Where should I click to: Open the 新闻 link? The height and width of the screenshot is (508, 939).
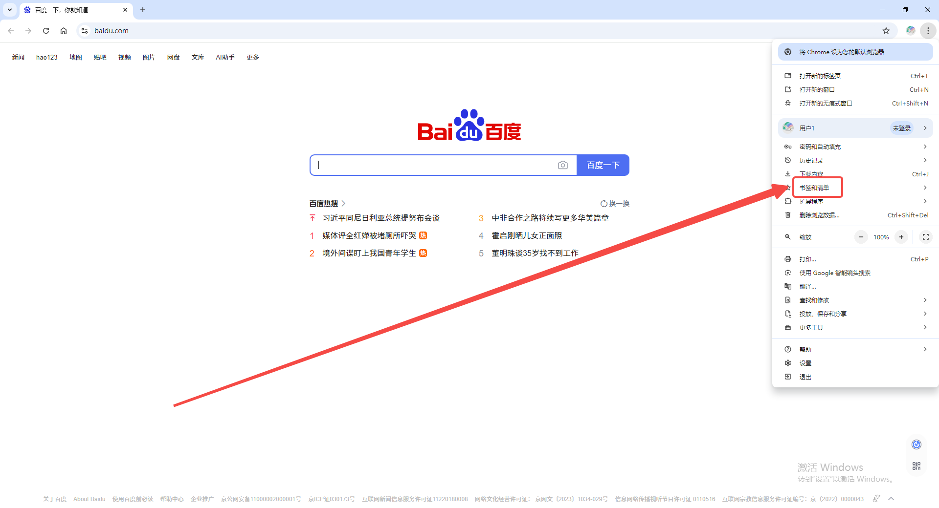(x=18, y=57)
